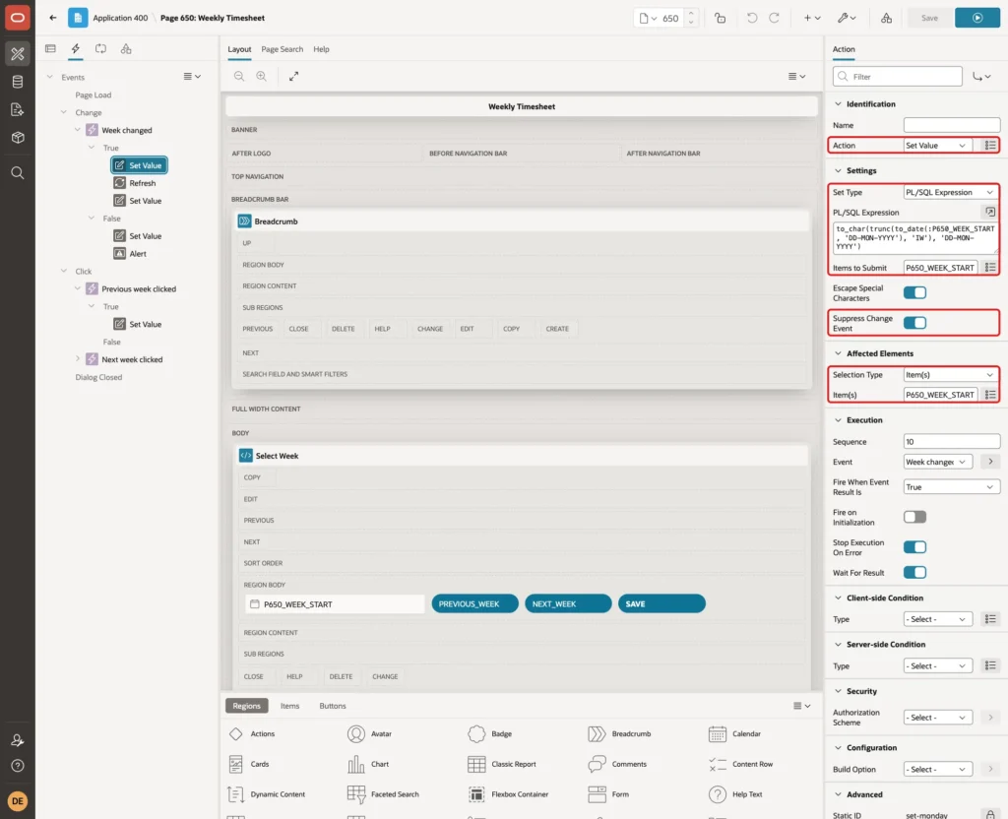Open Server-side Condition Type dropdown

click(937, 666)
